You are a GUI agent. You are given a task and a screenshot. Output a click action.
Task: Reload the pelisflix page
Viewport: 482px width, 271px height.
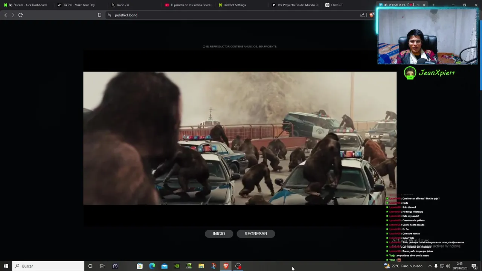[x=21, y=15]
